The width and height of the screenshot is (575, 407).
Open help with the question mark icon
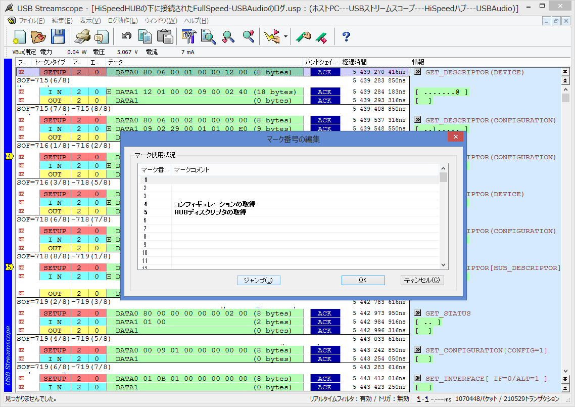(x=346, y=37)
